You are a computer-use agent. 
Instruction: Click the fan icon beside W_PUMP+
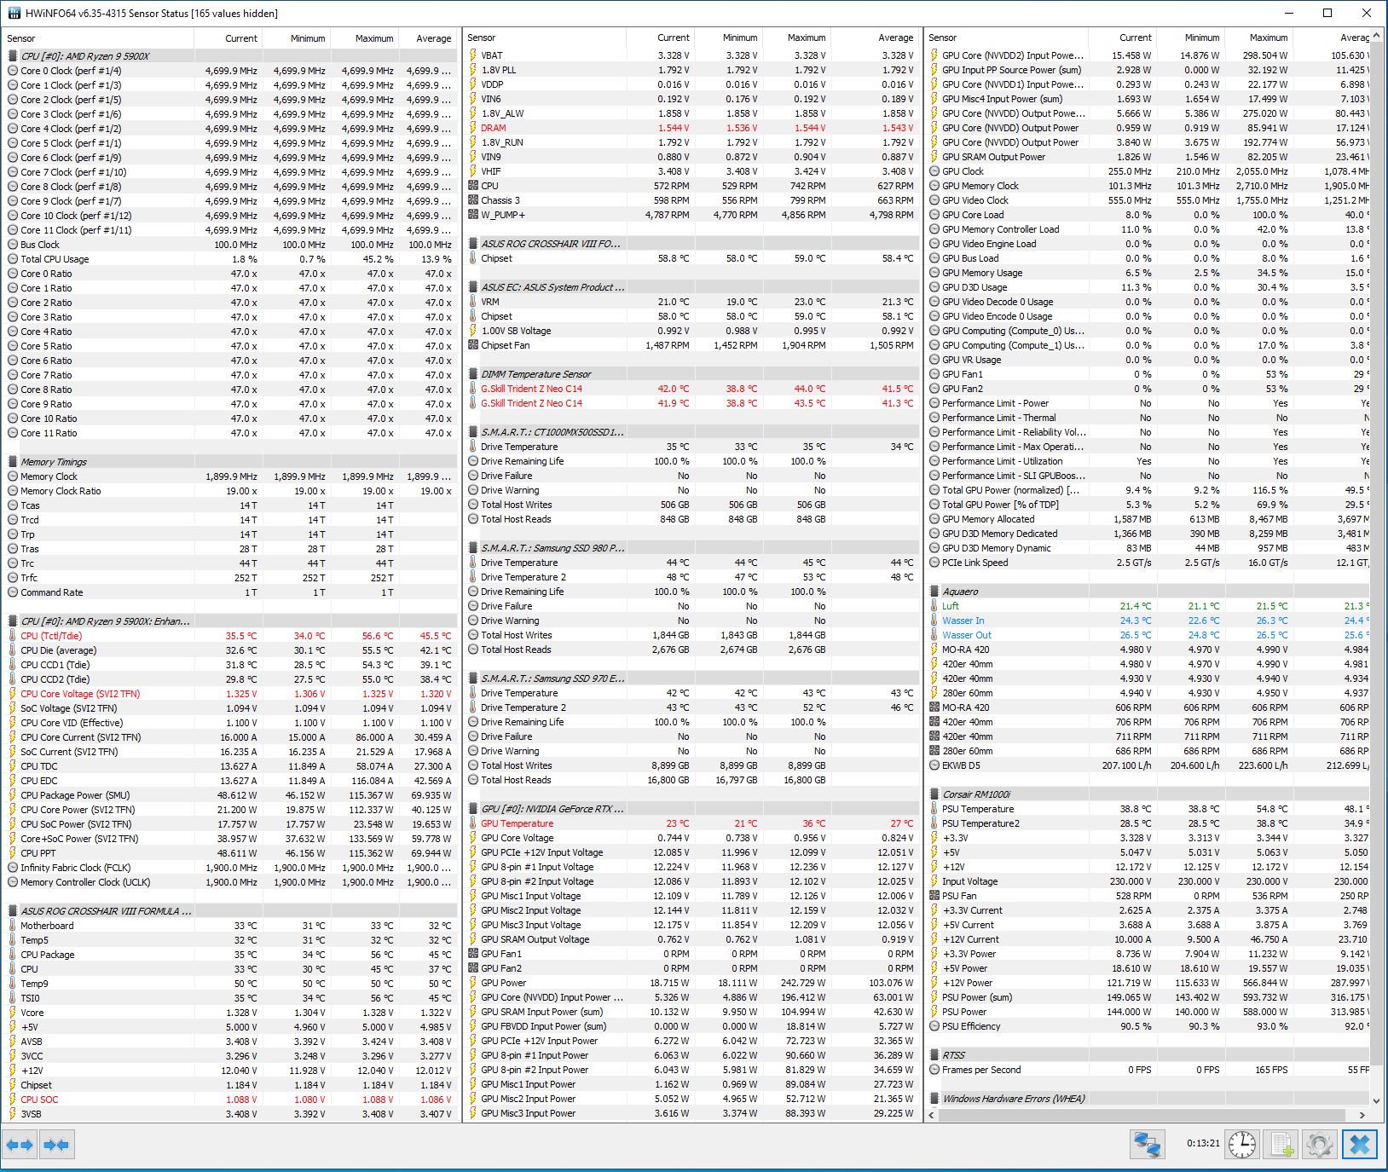473,215
